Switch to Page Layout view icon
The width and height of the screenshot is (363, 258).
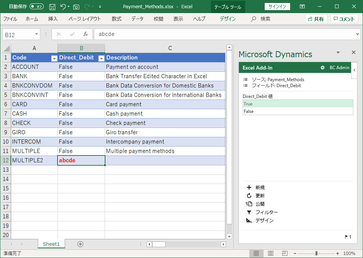coord(270,254)
